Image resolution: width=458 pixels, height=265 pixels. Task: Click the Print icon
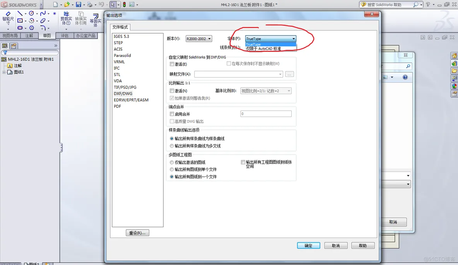pos(90,4)
